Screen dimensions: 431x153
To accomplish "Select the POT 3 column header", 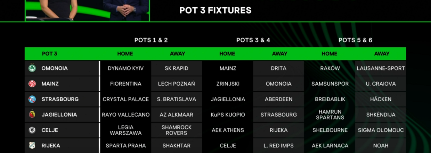I will coord(50,54).
